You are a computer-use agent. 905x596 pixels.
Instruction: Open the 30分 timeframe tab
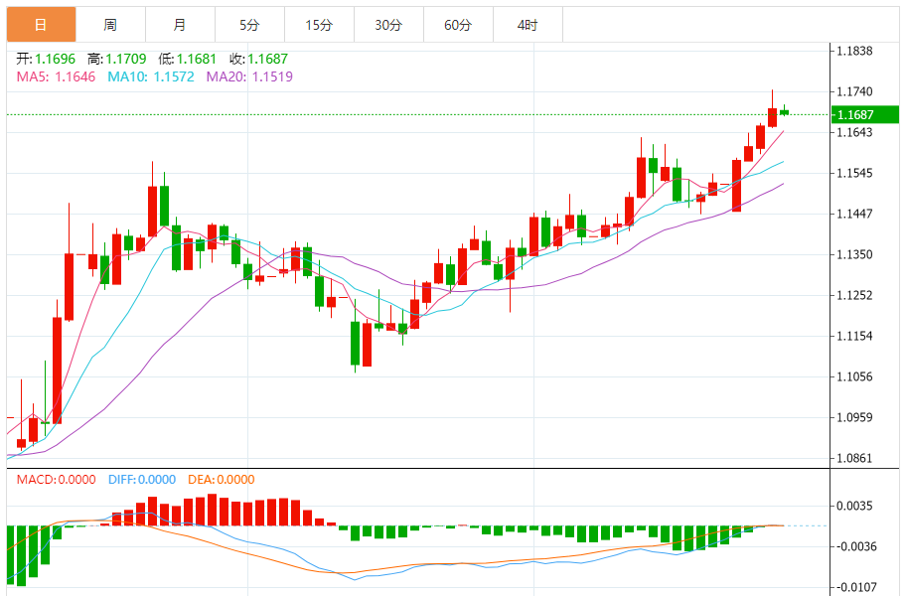click(x=389, y=25)
